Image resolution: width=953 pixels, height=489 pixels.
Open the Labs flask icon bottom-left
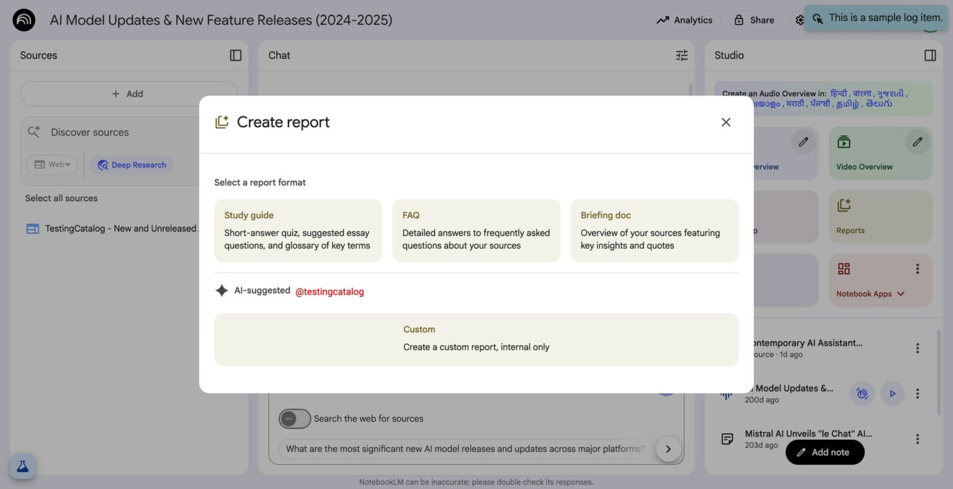tap(22, 466)
